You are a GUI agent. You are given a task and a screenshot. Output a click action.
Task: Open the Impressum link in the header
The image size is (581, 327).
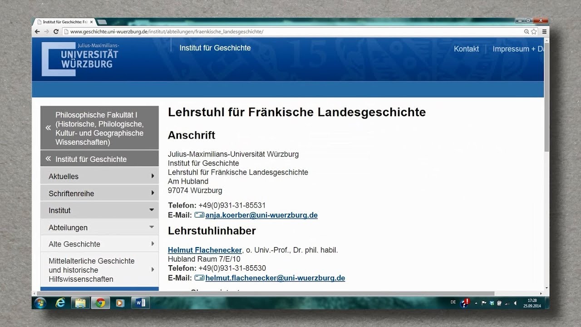click(x=518, y=49)
